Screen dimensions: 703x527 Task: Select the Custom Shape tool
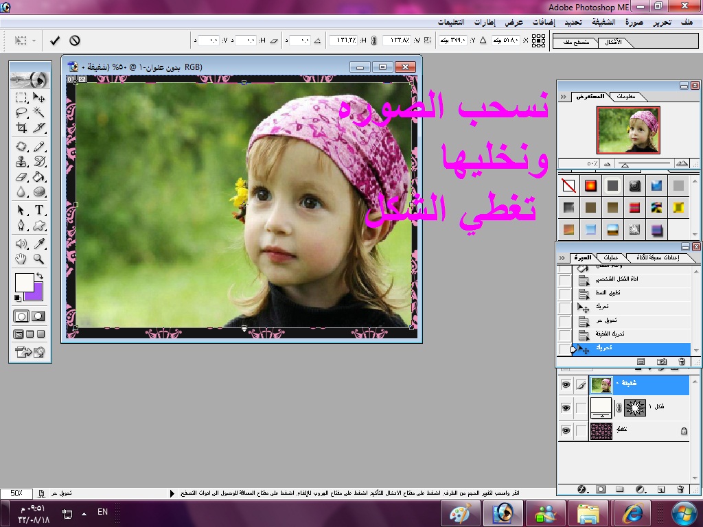point(39,225)
